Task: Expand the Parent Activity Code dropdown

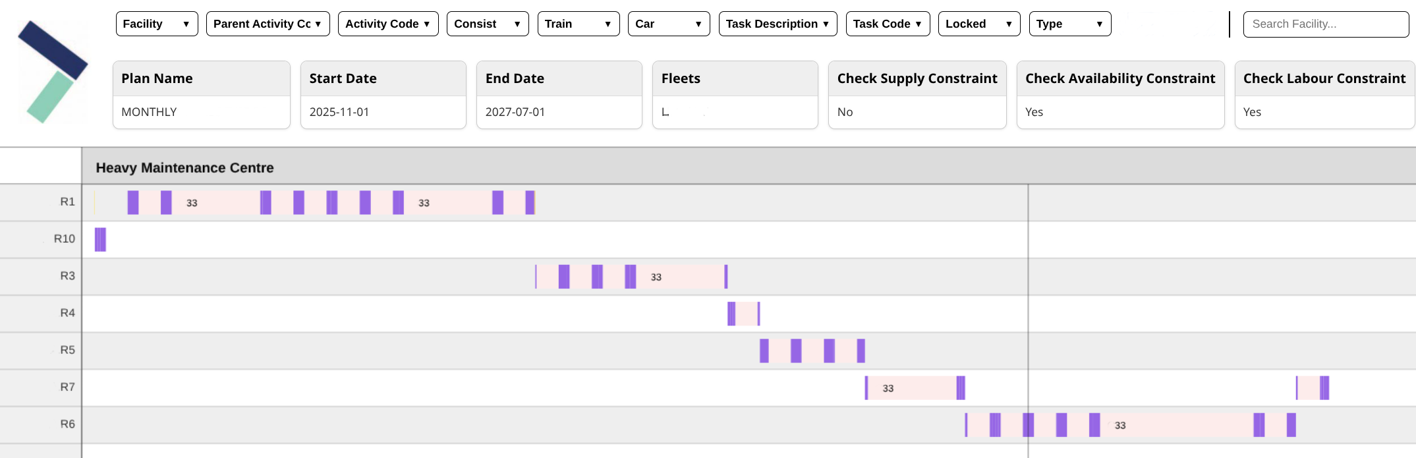Action: pos(268,24)
